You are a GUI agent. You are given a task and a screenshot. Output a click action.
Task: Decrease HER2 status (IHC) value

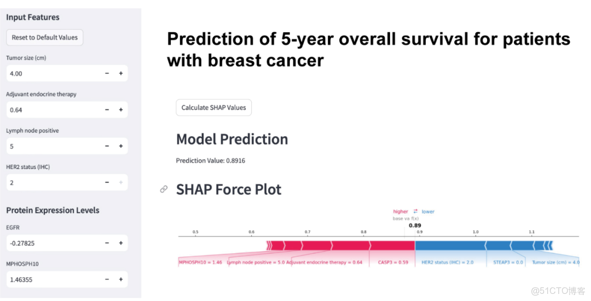107,183
